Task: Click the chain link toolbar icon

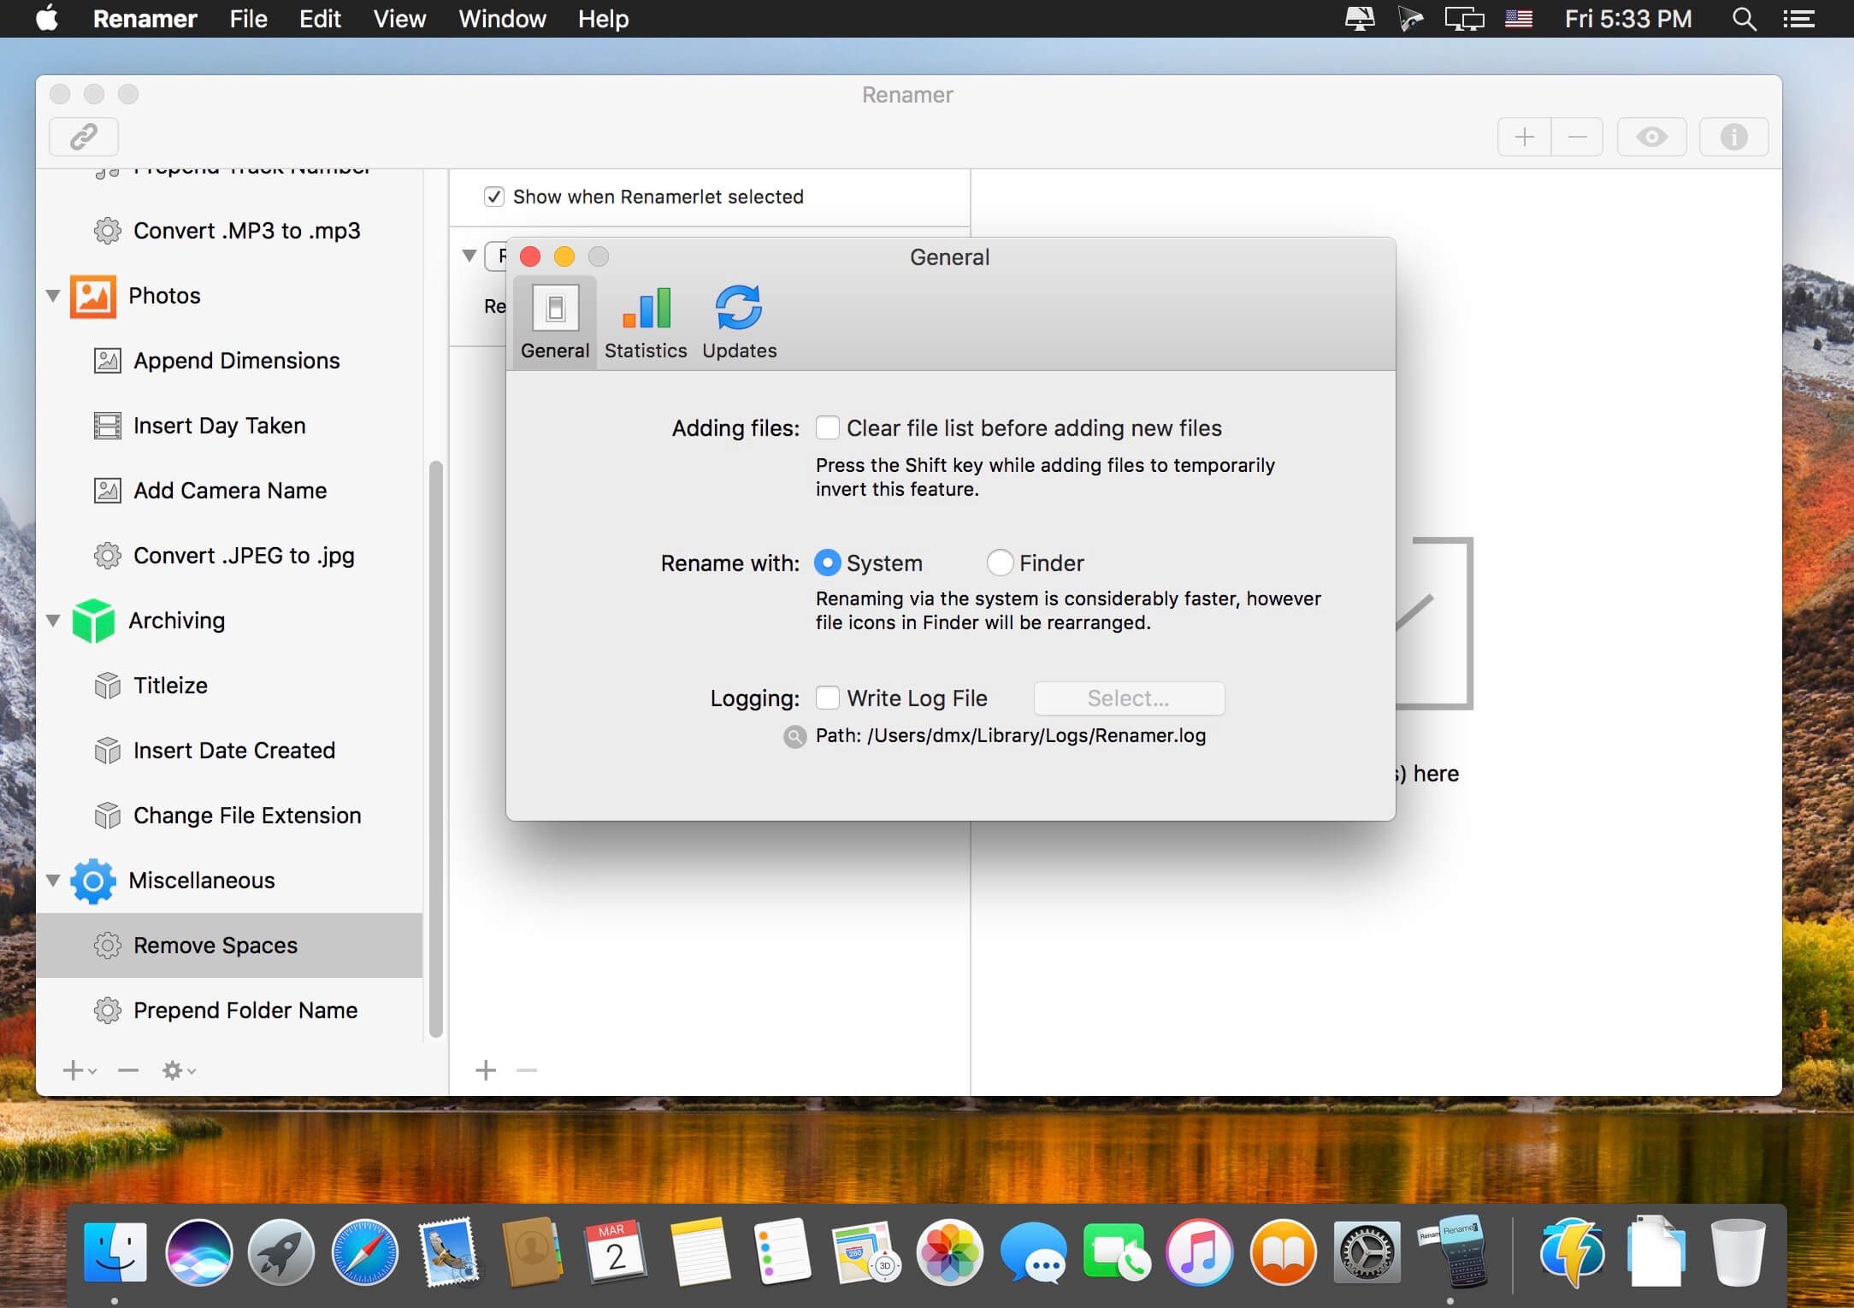Action: 83,137
